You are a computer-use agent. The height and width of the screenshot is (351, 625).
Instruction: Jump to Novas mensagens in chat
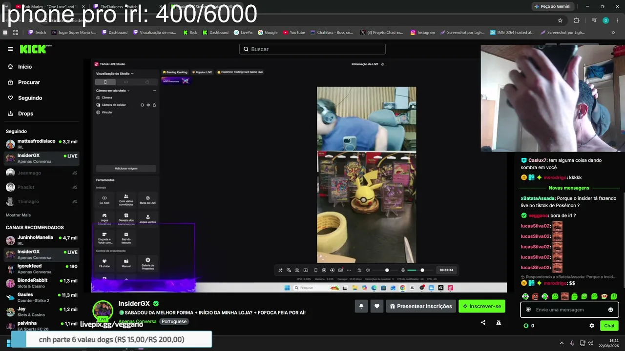click(x=569, y=188)
